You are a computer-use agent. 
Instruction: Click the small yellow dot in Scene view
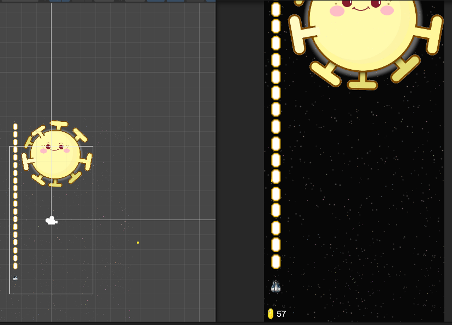click(x=138, y=243)
